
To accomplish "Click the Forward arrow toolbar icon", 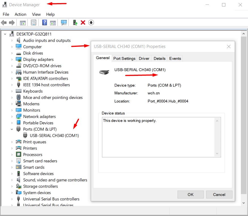I will pyautogui.click(x=12, y=23).
